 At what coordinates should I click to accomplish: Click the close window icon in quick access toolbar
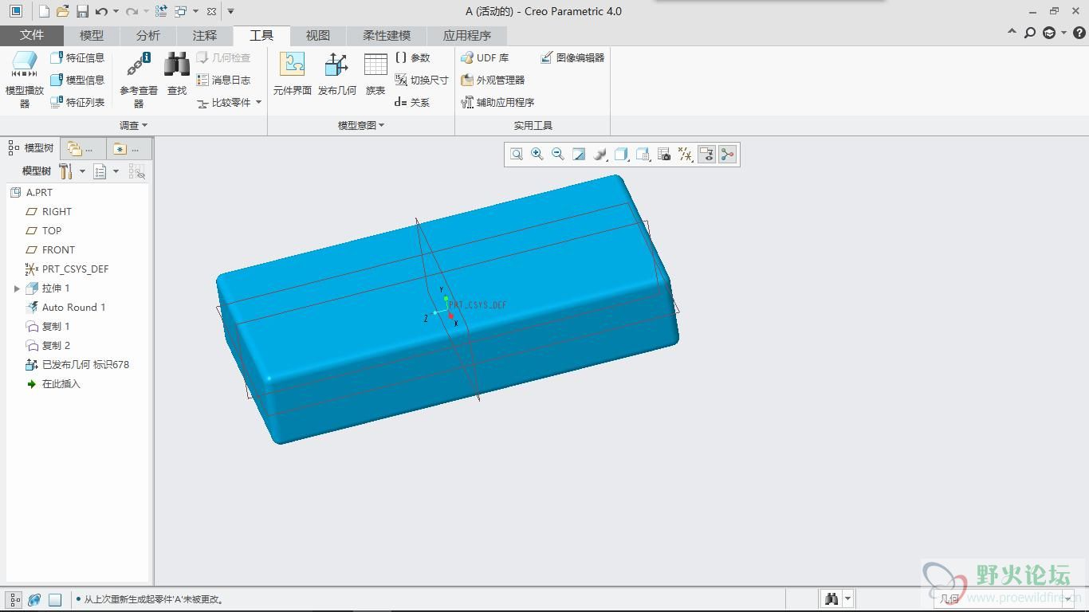coord(211,11)
